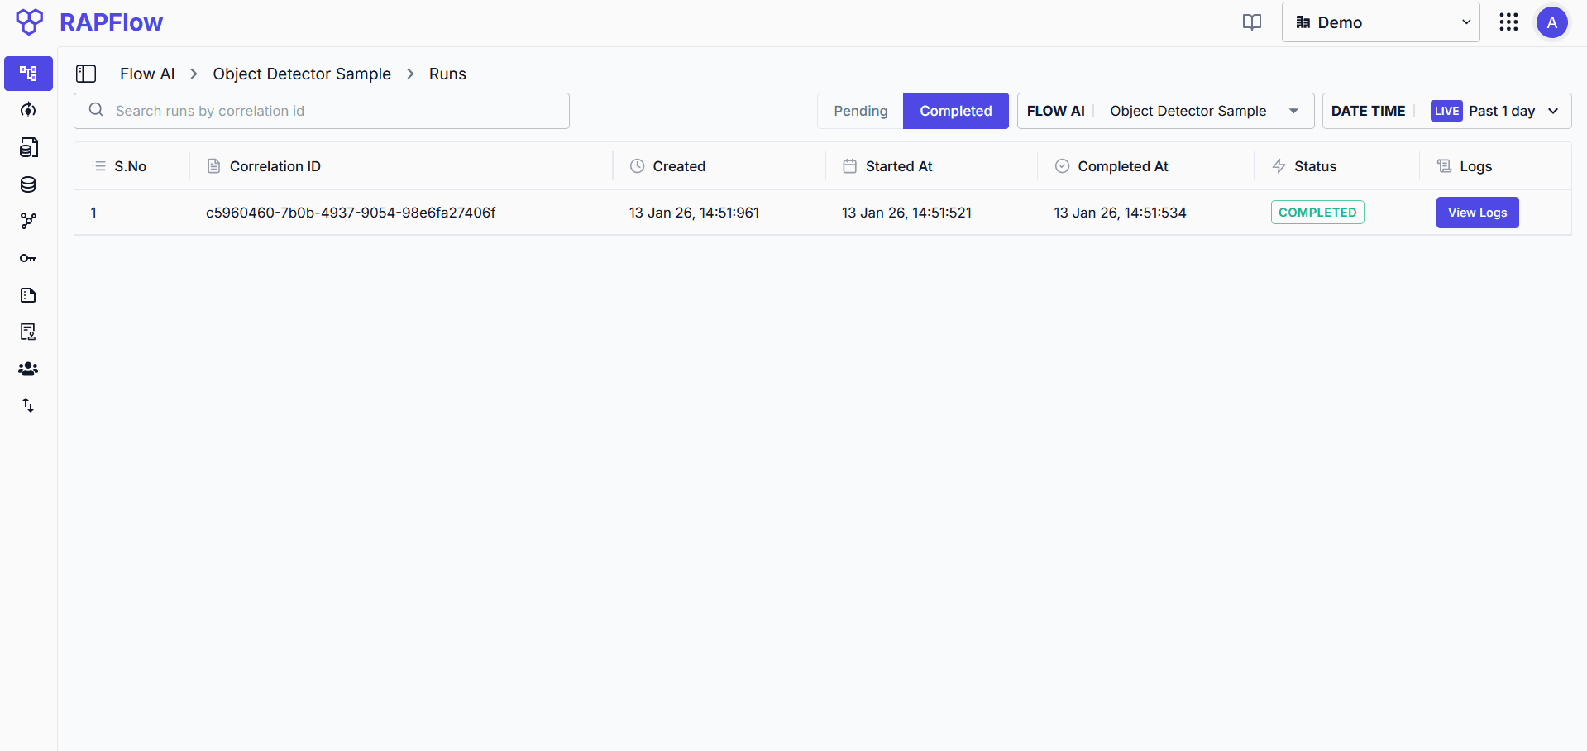Select the Completed tab
This screenshot has height=751, width=1587.
(955, 110)
